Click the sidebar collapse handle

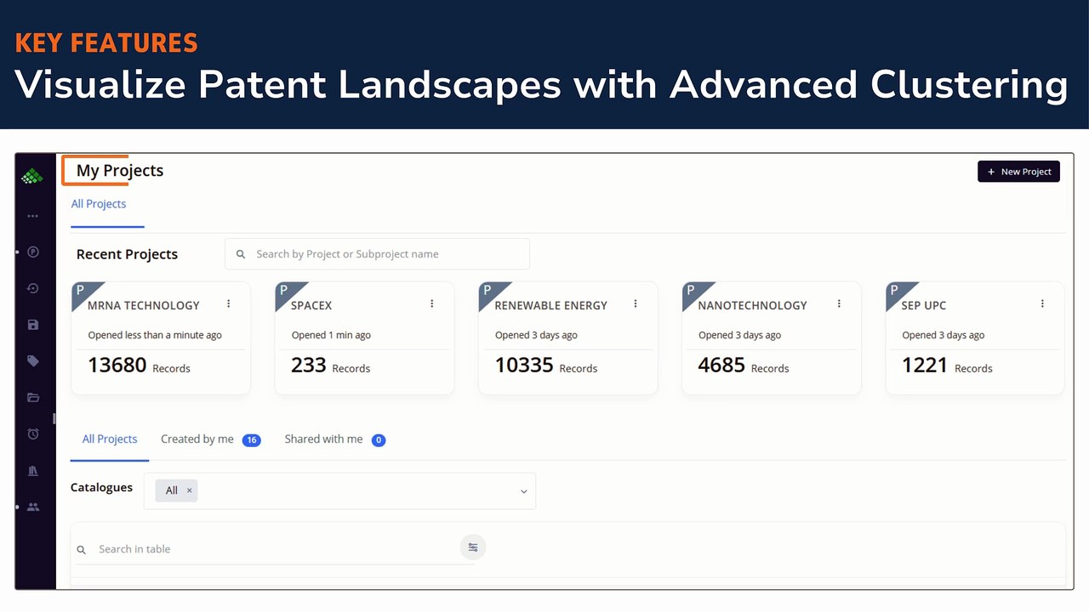[54, 418]
